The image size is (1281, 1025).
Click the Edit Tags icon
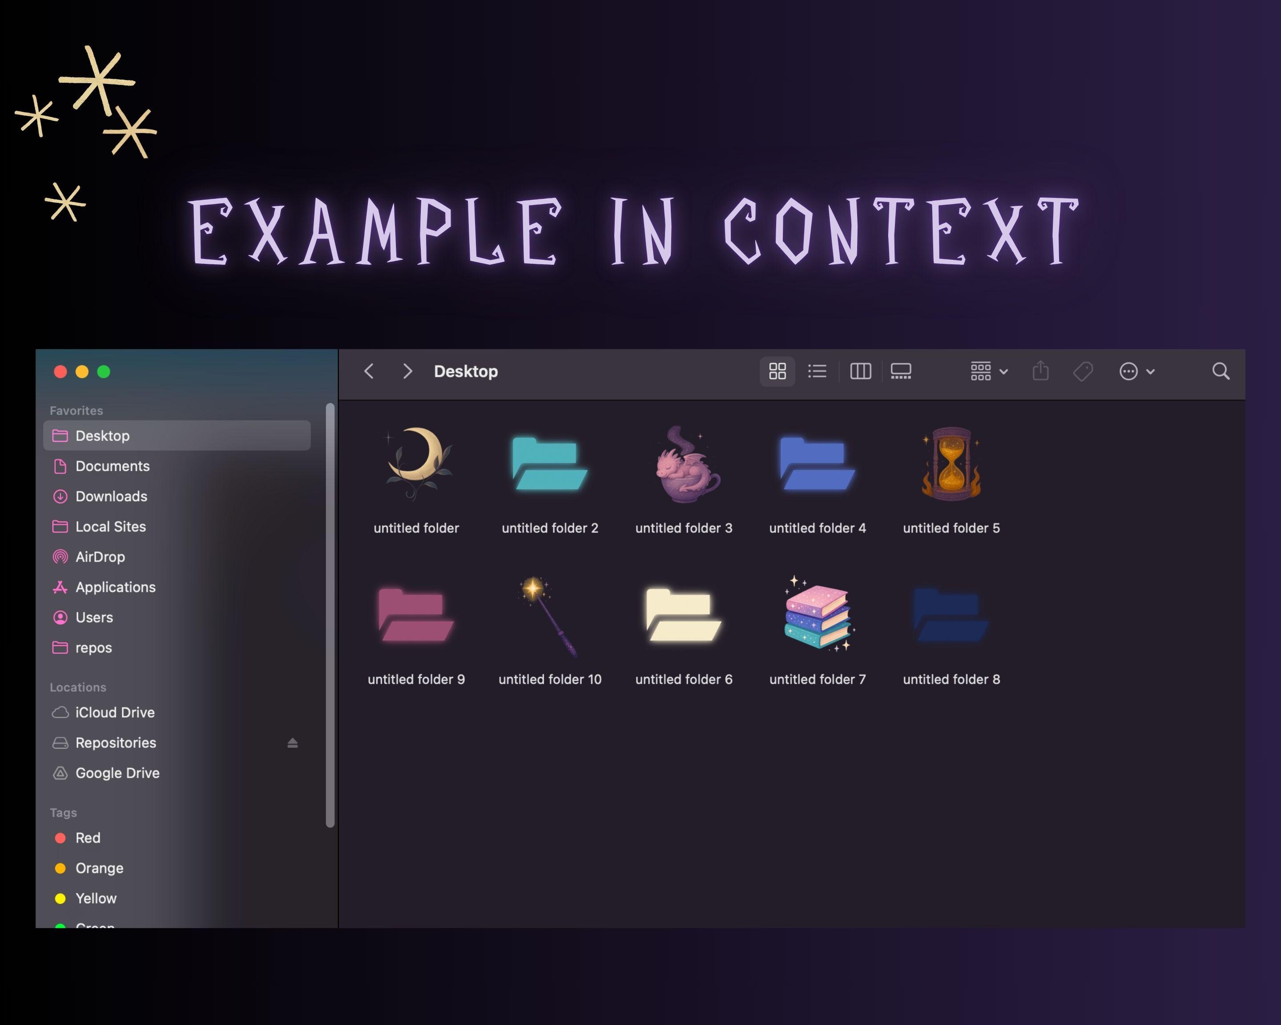[x=1083, y=371]
